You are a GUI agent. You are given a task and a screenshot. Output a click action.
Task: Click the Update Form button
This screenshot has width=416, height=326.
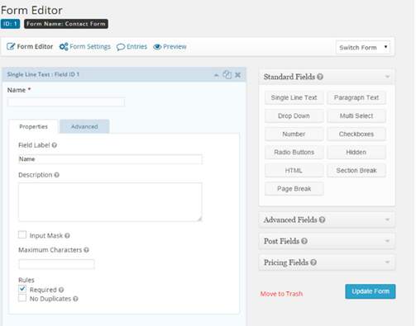pyautogui.click(x=371, y=291)
